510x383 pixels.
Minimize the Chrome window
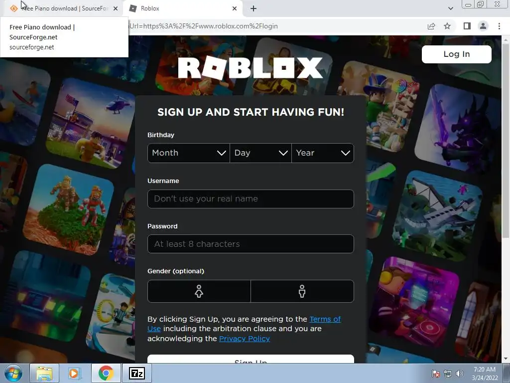(468, 4)
